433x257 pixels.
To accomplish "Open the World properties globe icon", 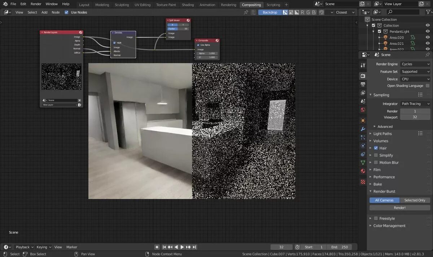I will coord(363,110).
